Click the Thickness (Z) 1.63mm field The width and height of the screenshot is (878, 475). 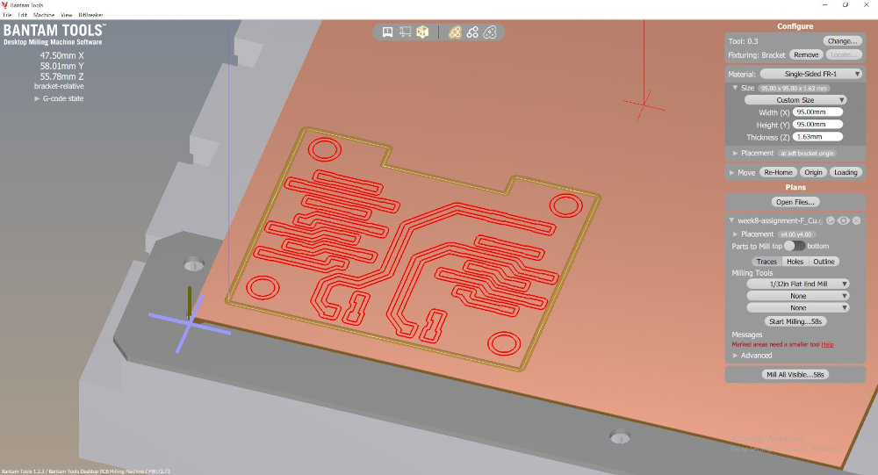click(x=817, y=137)
